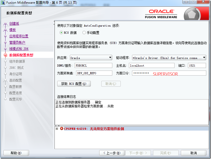This screenshot has height=159, width=211.
Task: Select the 手动配置 radio button
Action: coord(84,33)
